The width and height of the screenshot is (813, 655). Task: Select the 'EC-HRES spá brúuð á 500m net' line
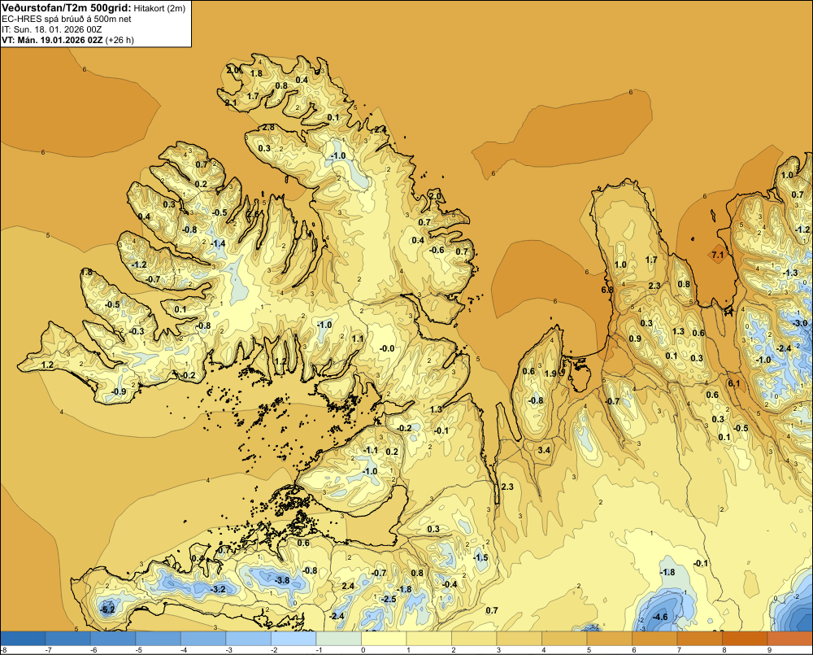pyautogui.click(x=67, y=19)
